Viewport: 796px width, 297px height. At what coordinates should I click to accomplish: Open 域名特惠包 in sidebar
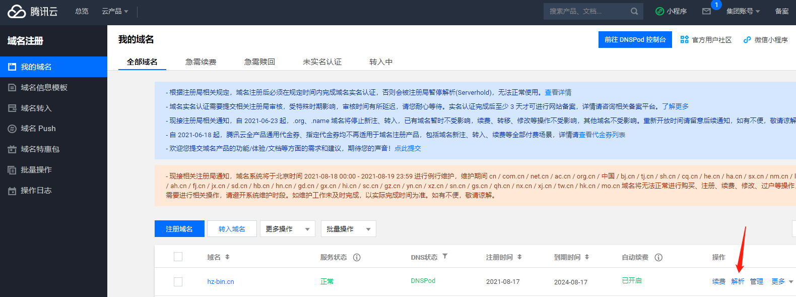(x=53, y=149)
